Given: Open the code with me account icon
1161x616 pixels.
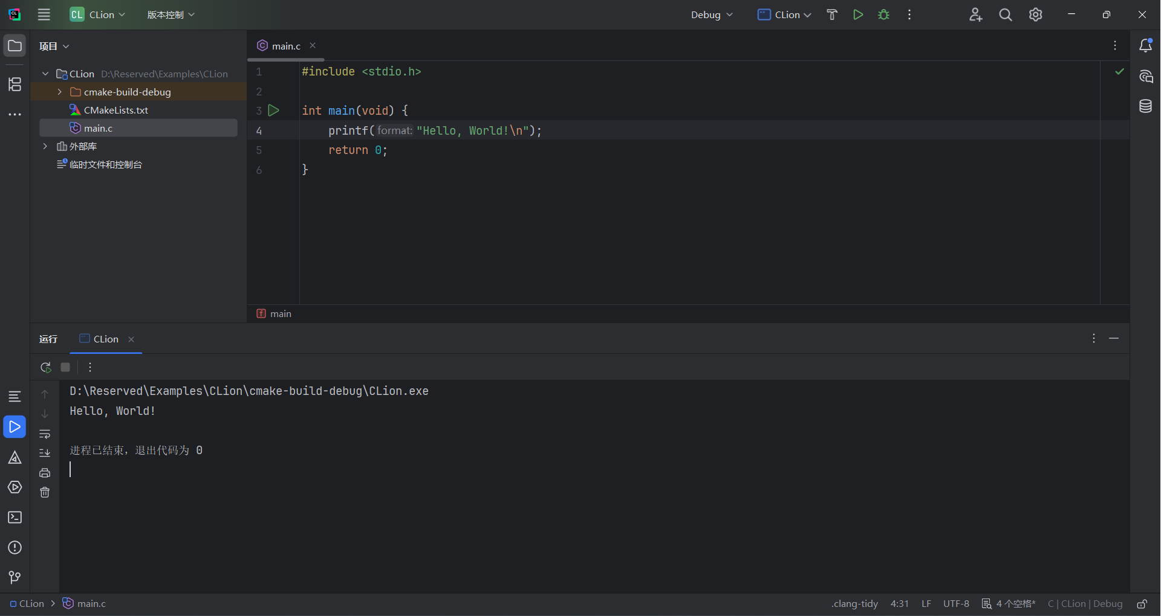Looking at the screenshot, I should tap(975, 14).
